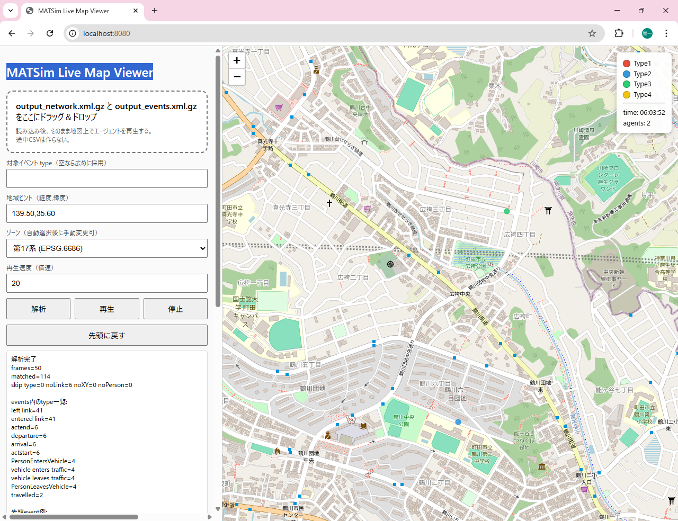Open a new browser tab
This screenshot has width=678, height=521.
tap(155, 11)
